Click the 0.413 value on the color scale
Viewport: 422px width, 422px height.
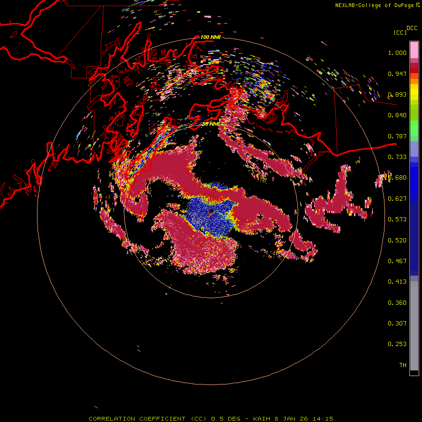point(397,282)
